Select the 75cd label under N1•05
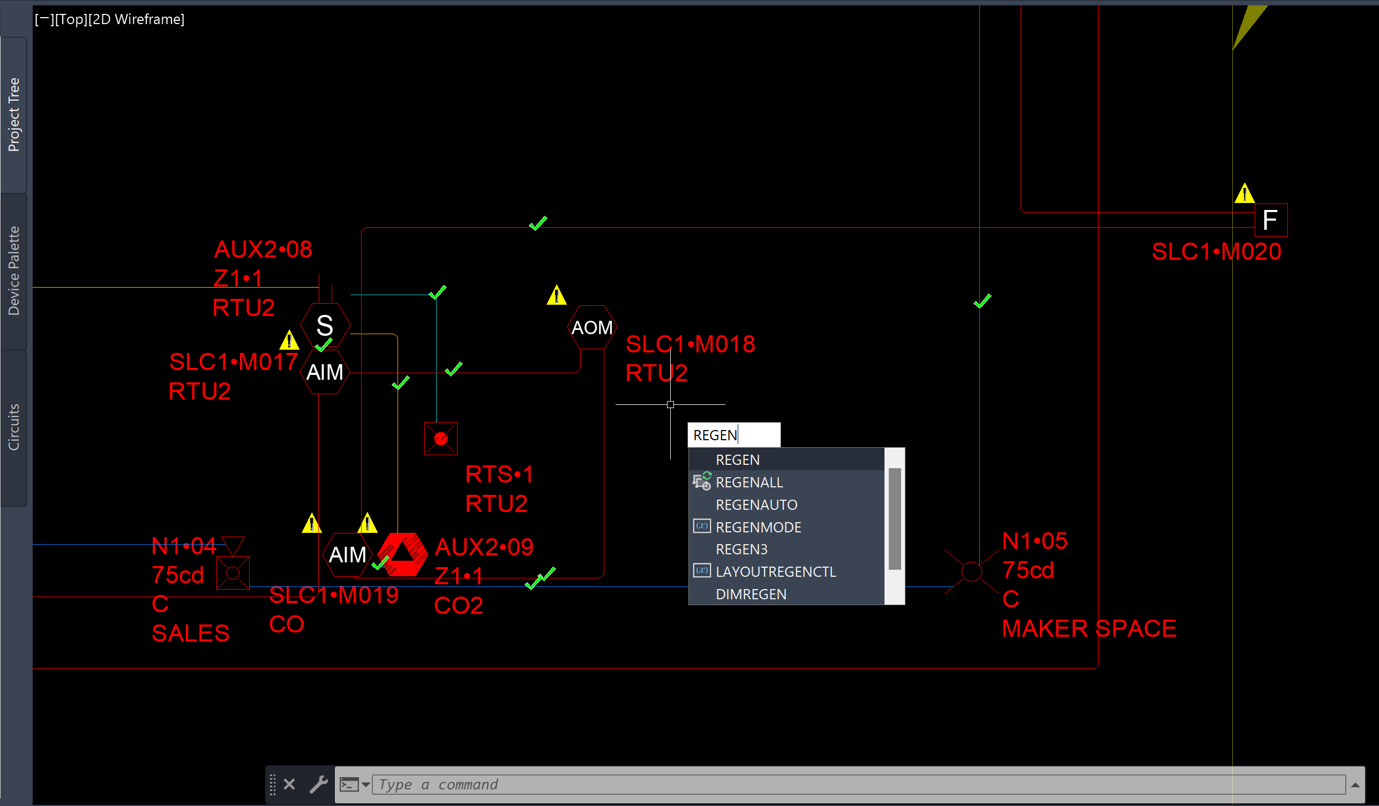This screenshot has width=1379, height=806. click(1028, 570)
